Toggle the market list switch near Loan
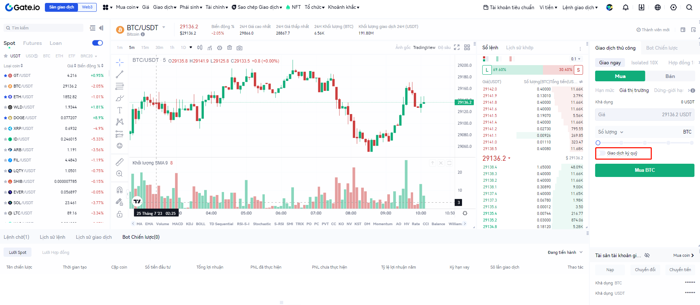Image resolution: width=700 pixels, height=305 pixels. tap(97, 43)
